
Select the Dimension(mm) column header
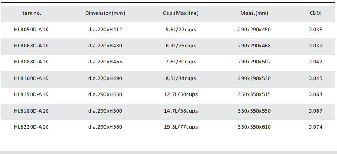click(x=105, y=13)
